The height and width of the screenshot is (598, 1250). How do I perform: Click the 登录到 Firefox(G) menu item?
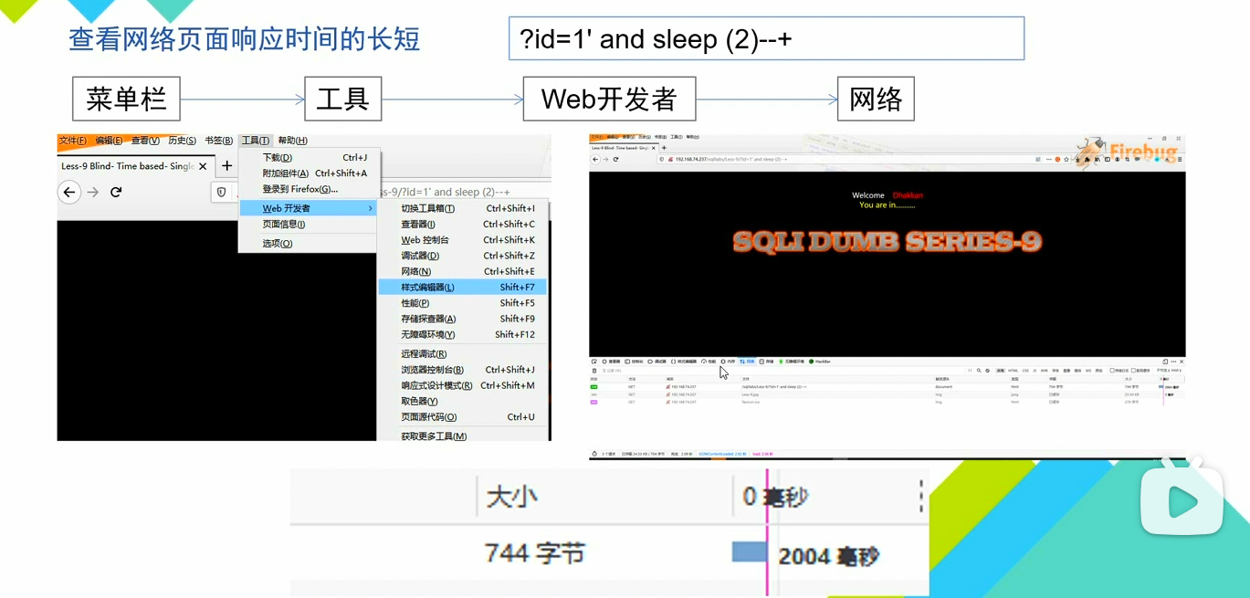point(299,189)
